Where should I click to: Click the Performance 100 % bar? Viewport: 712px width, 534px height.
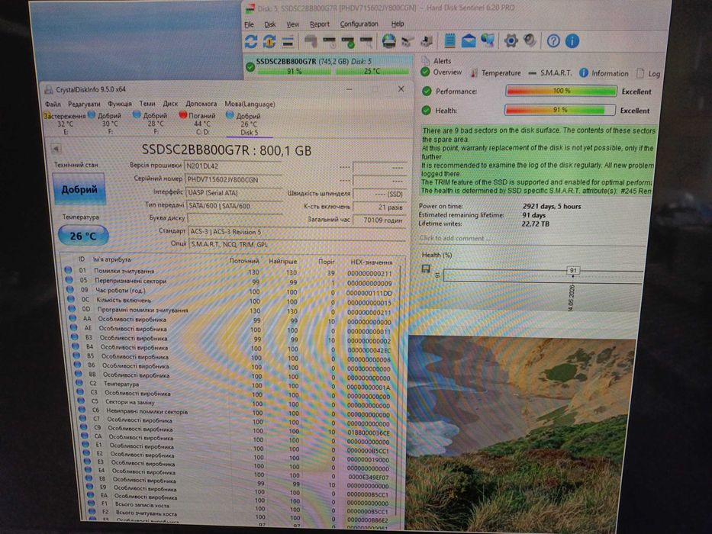[x=561, y=91]
